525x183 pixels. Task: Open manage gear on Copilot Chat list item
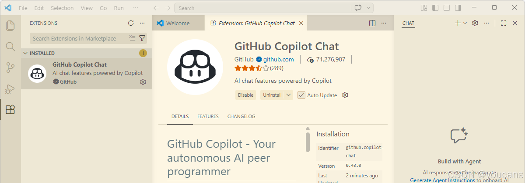143,82
